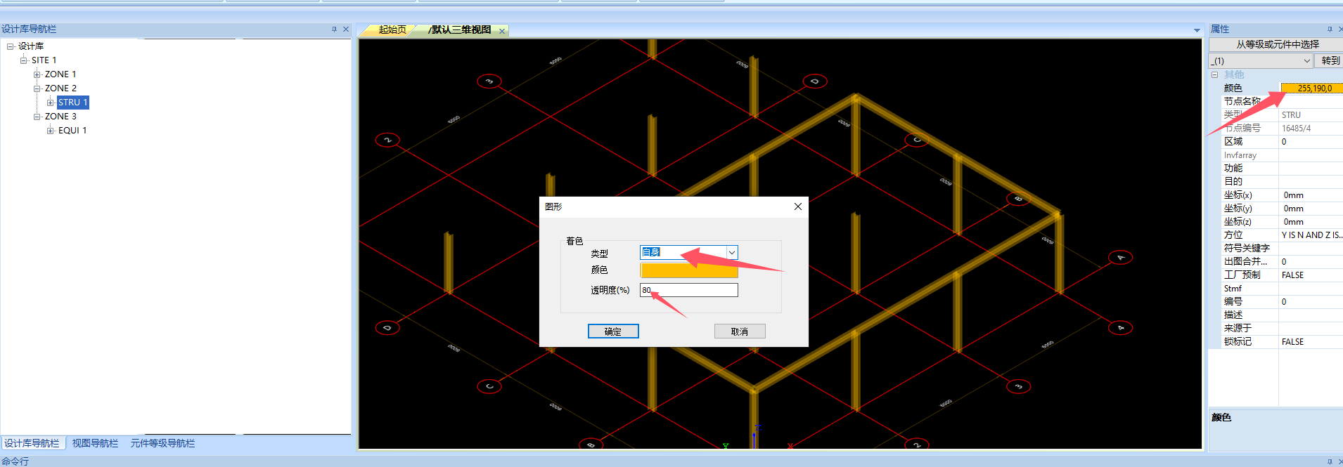Close the 图形 dialog with X
The height and width of the screenshot is (467, 1343).
tap(797, 206)
